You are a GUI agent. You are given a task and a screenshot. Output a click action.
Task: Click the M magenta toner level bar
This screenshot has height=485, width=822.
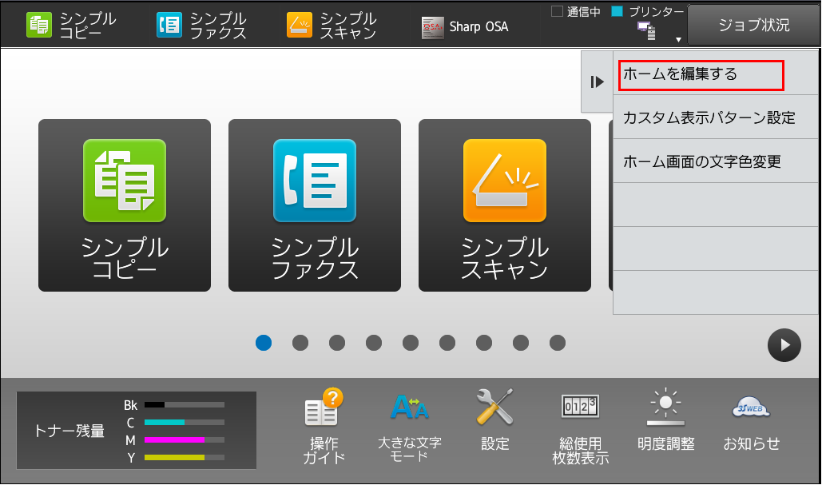[x=185, y=440]
